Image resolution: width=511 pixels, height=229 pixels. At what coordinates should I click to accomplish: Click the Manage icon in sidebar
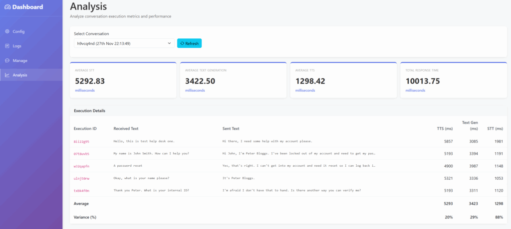[7, 60]
